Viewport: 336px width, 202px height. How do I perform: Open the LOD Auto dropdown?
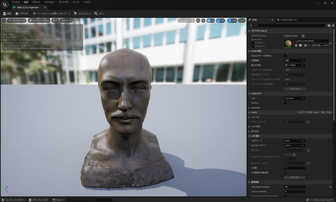(x=295, y=98)
